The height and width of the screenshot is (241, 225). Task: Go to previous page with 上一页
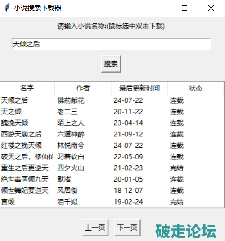95,227
